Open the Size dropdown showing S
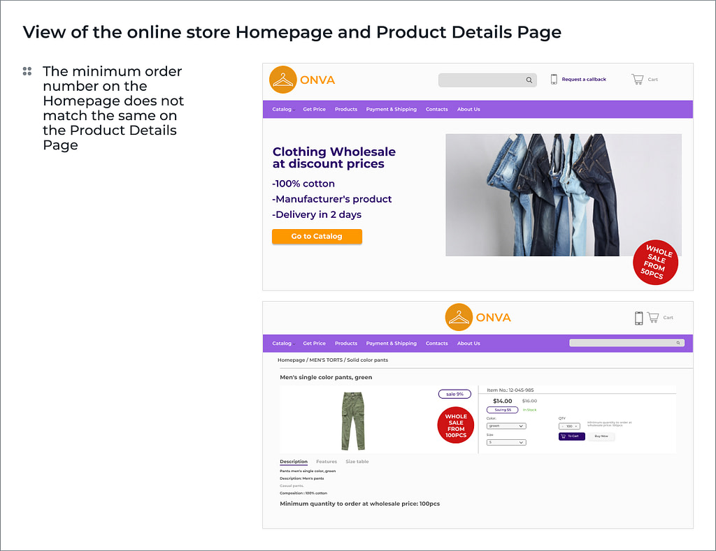The height and width of the screenshot is (551, 716). 506,443
